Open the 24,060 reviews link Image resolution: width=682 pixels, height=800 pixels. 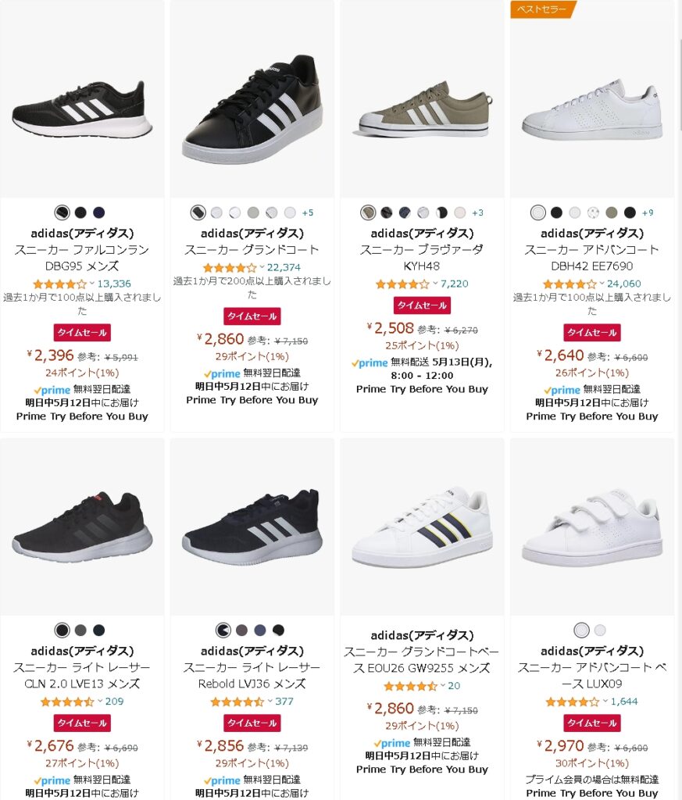[x=623, y=284]
